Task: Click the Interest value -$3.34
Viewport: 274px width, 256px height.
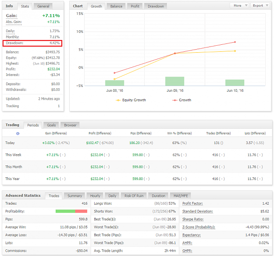Action: click(55, 75)
